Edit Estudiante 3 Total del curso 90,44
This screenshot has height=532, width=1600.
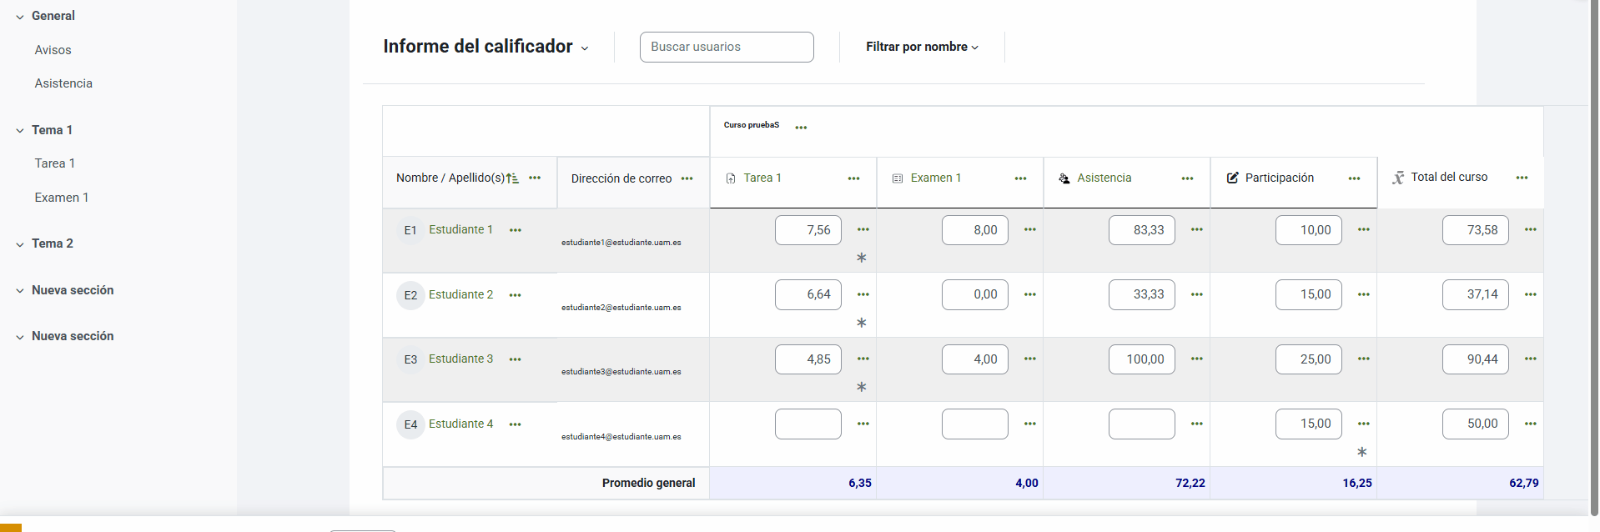coord(1476,359)
